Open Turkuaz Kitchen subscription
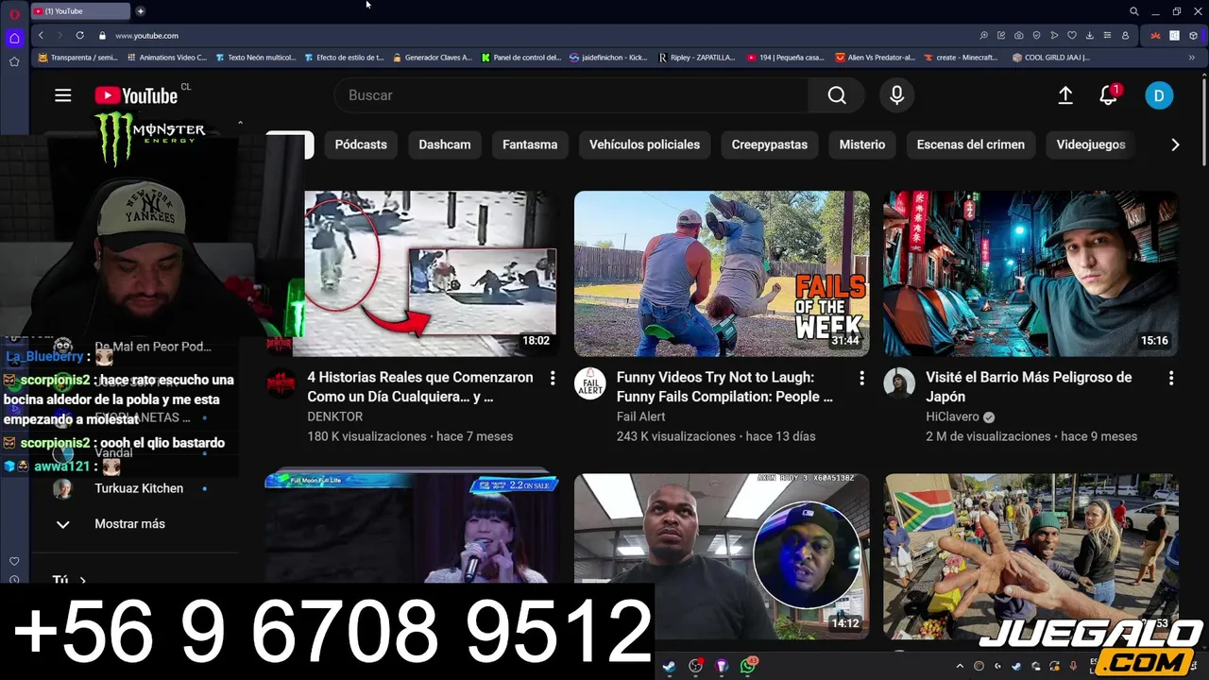1209x680 pixels. (x=139, y=488)
